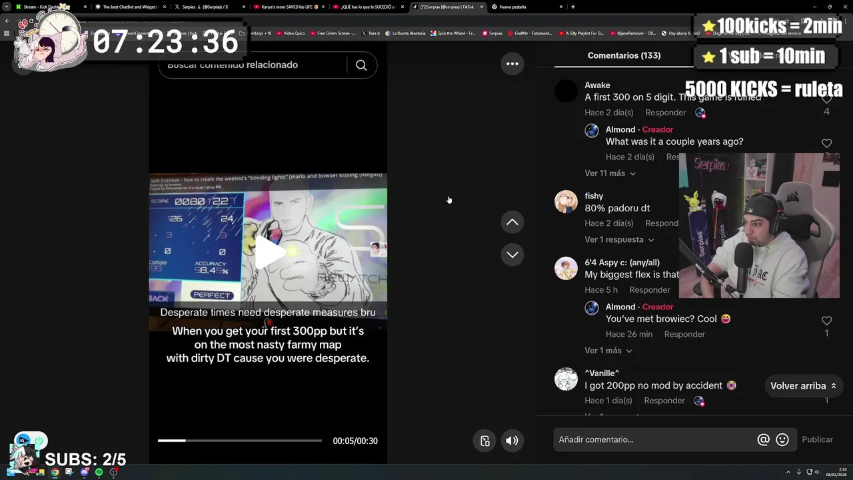Go to next video with down arrow
Viewport: 853px width, 480px height.
(x=512, y=255)
